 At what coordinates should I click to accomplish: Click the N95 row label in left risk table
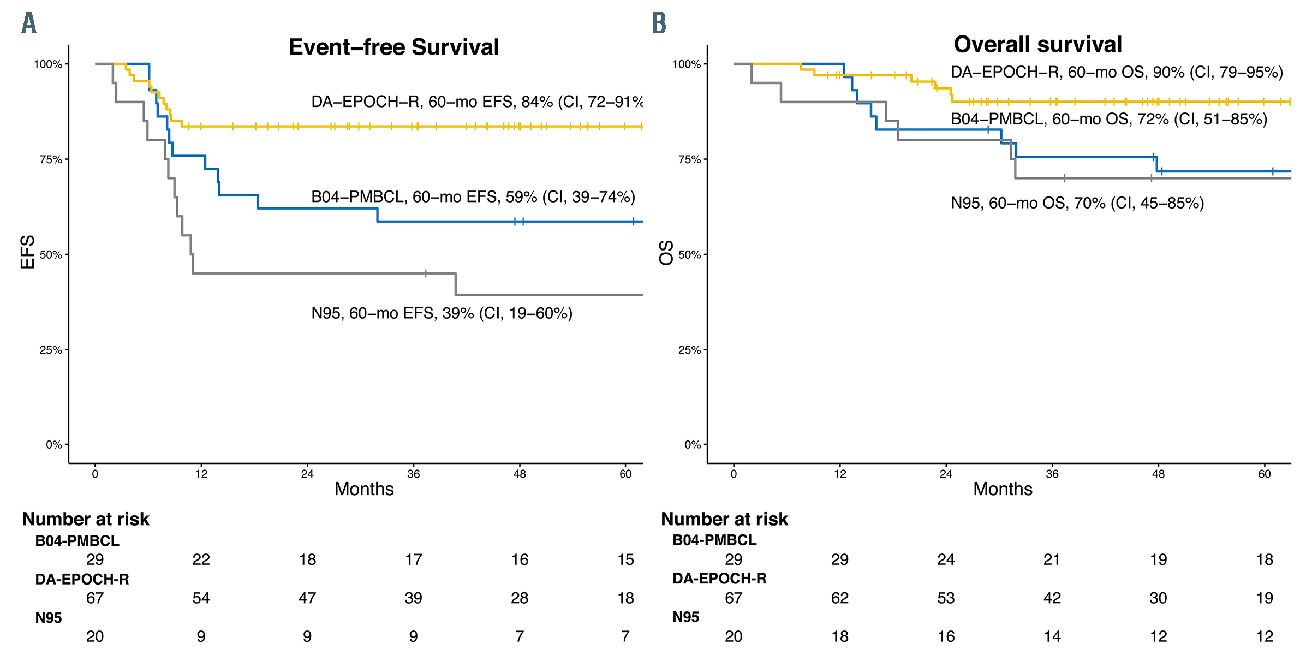click(x=49, y=618)
